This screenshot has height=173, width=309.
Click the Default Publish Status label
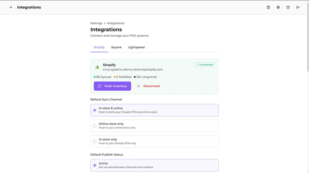tap(107, 155)
